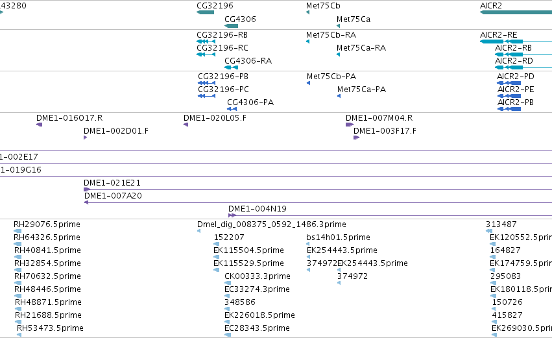552x338 pixels.
Task: Open BAC end DME1-003F17.F
Action: coord(385,131)
